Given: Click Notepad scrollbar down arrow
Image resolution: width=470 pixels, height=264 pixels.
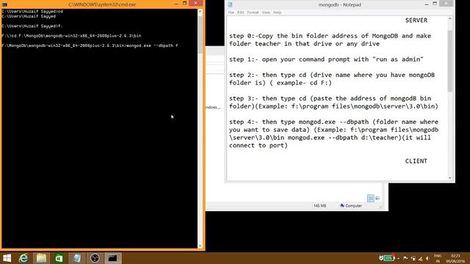Looking at the screenshot, I should 450,177.
